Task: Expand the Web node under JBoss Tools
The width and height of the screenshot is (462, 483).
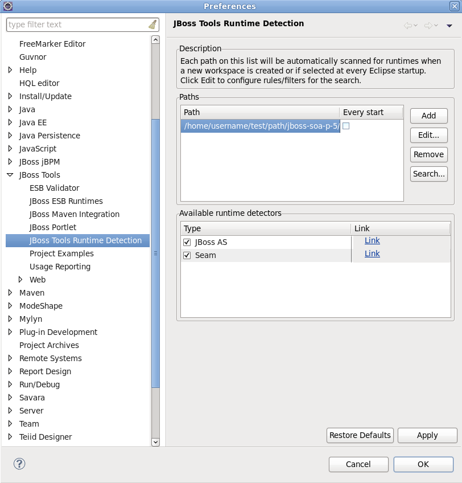Action: [20, 280]
